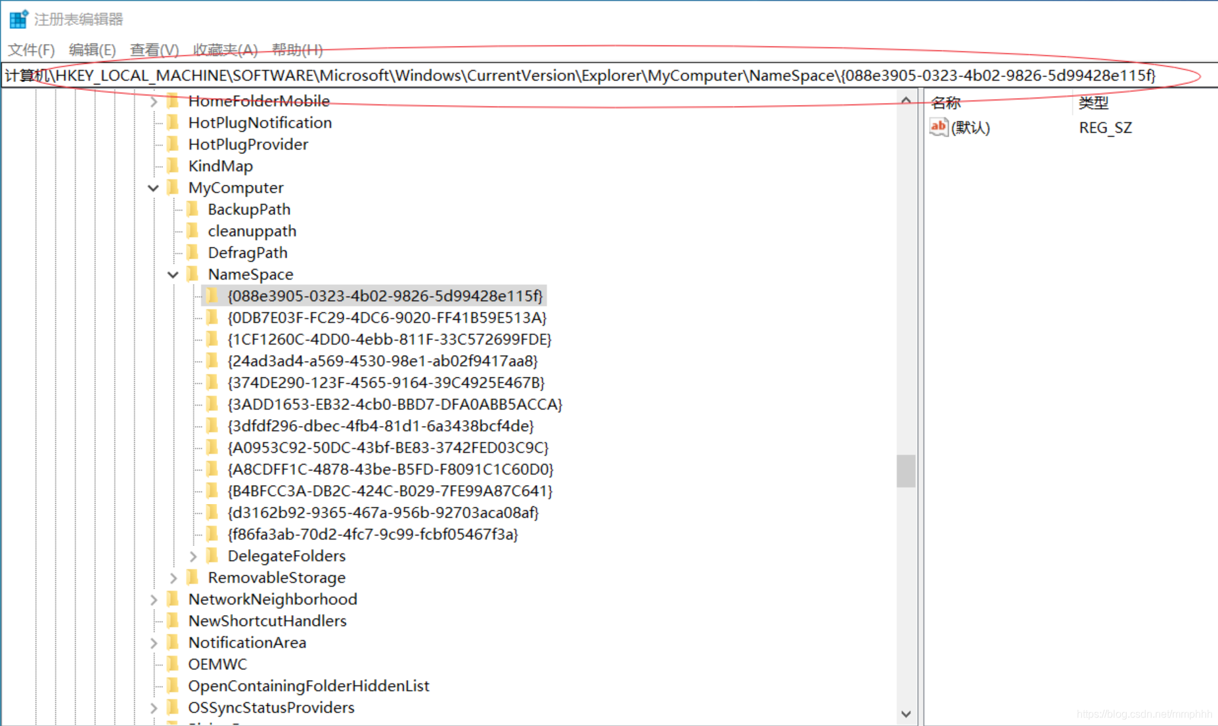The height and width of the screenshot is (726, 1218).
Task: Select key name {24ad3ad4-a569-4530-98e1-ab02f9417aa8}
Action: [x=383, y=361]
